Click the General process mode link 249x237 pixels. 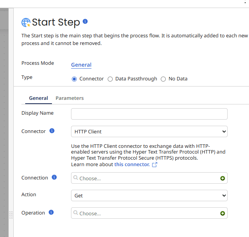[81, 65]
